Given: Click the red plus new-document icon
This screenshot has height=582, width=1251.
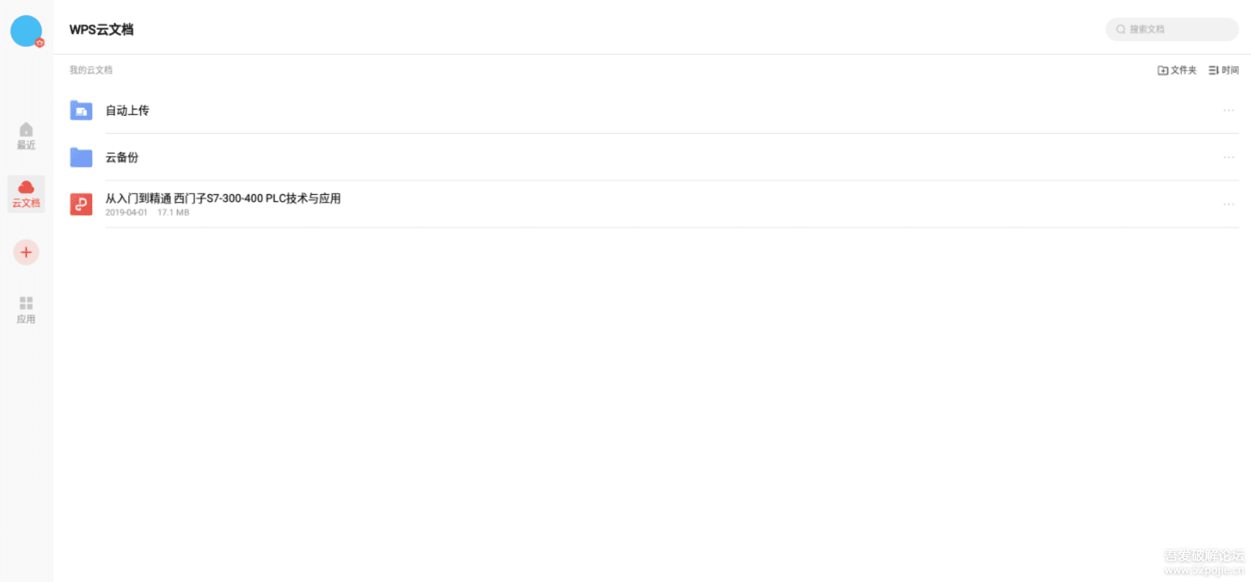Looking at the screenshot, I should pyautogui.click(x=26, y=253).
